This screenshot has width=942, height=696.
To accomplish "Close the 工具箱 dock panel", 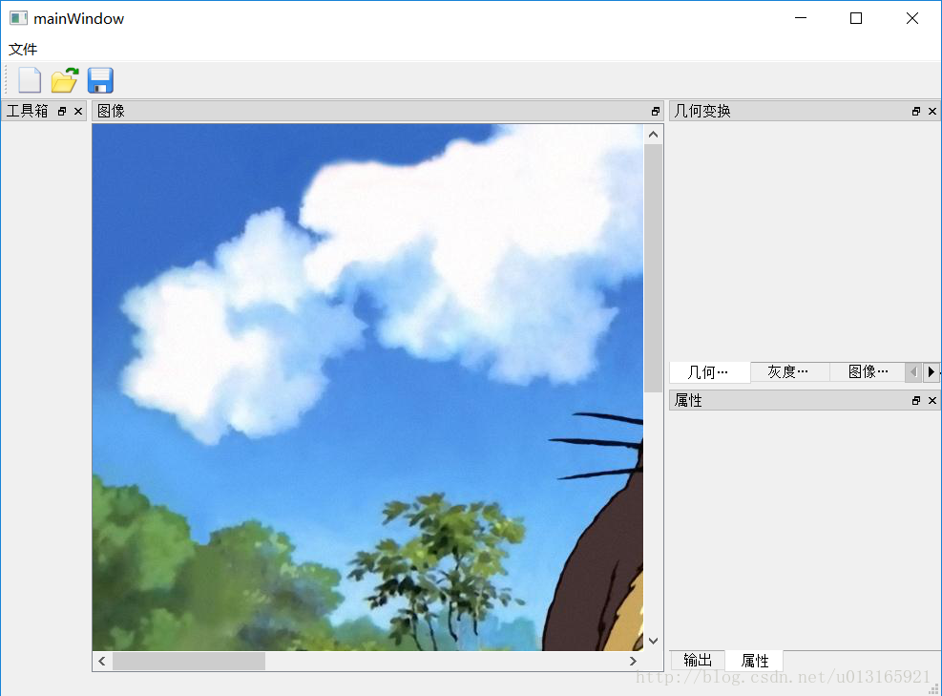I will tap(78, 111).
